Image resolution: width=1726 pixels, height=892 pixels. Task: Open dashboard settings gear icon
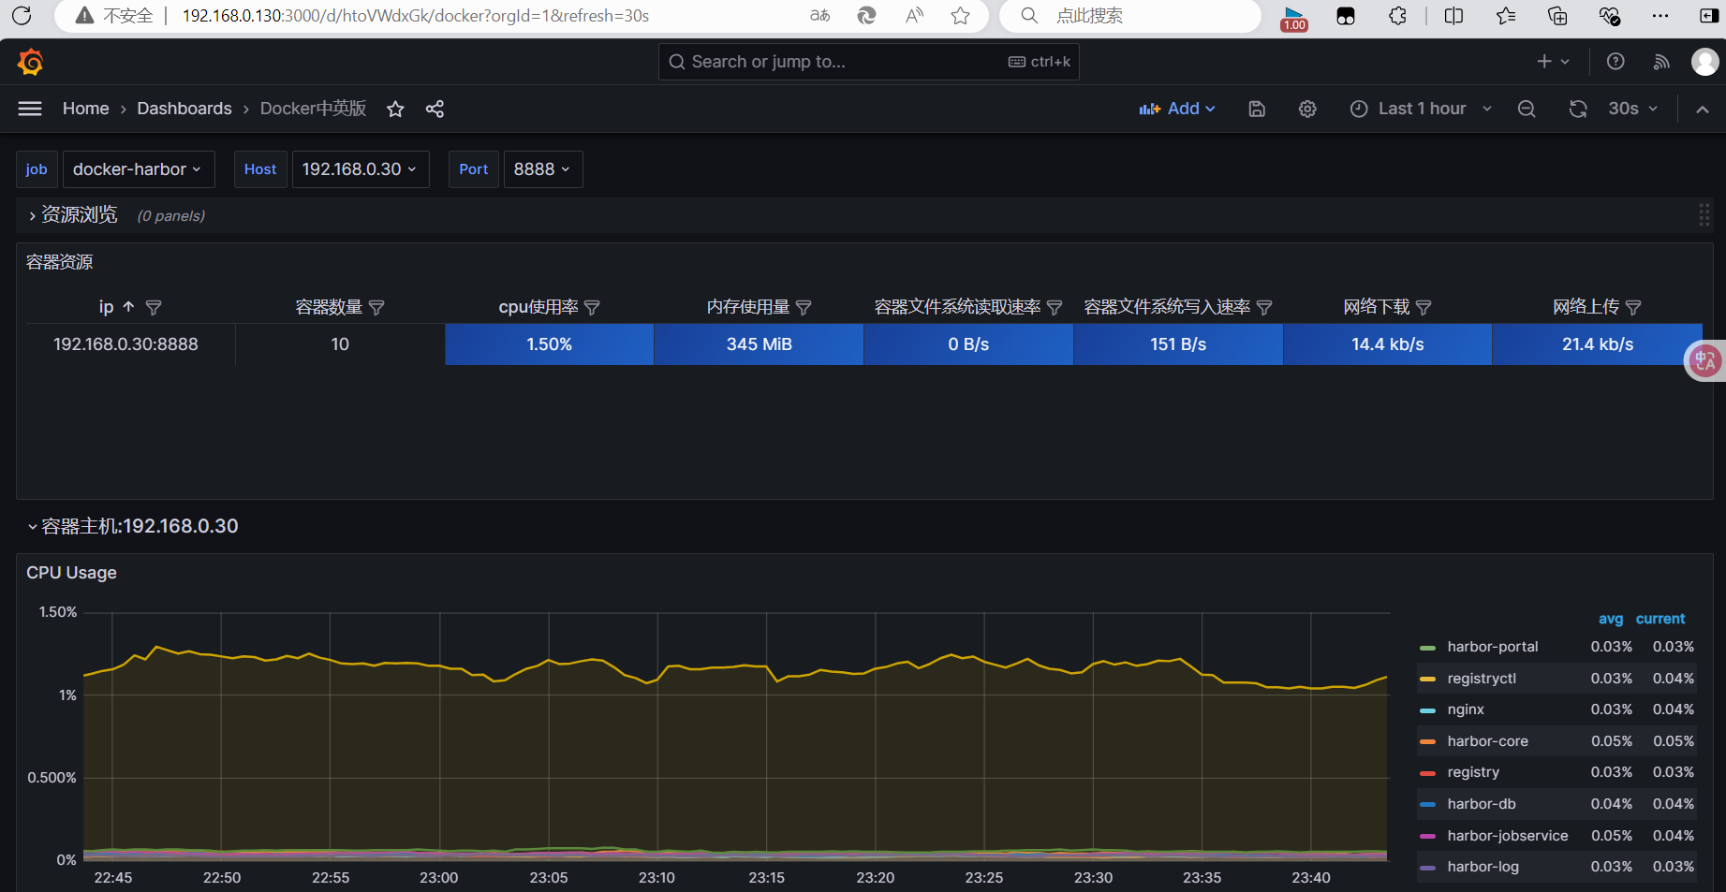point(1307,109)
